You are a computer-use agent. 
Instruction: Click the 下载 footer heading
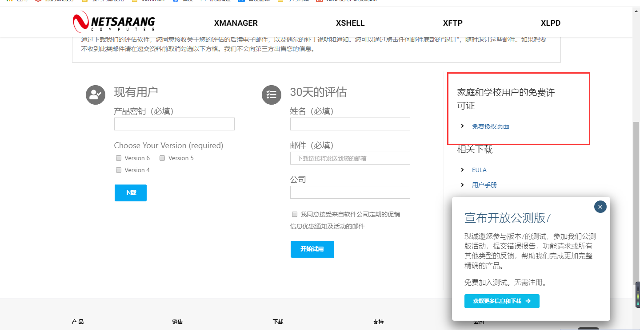278,322
